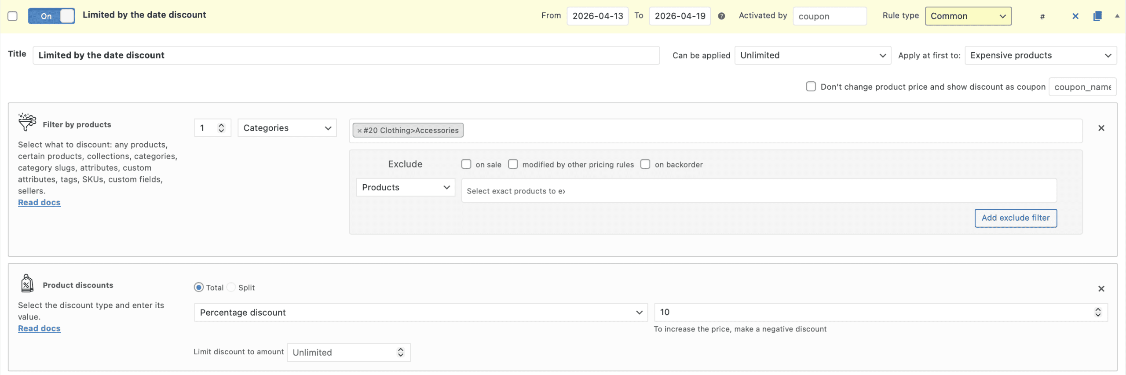Click the hash priority icon in rule header

click(1042, 17)
